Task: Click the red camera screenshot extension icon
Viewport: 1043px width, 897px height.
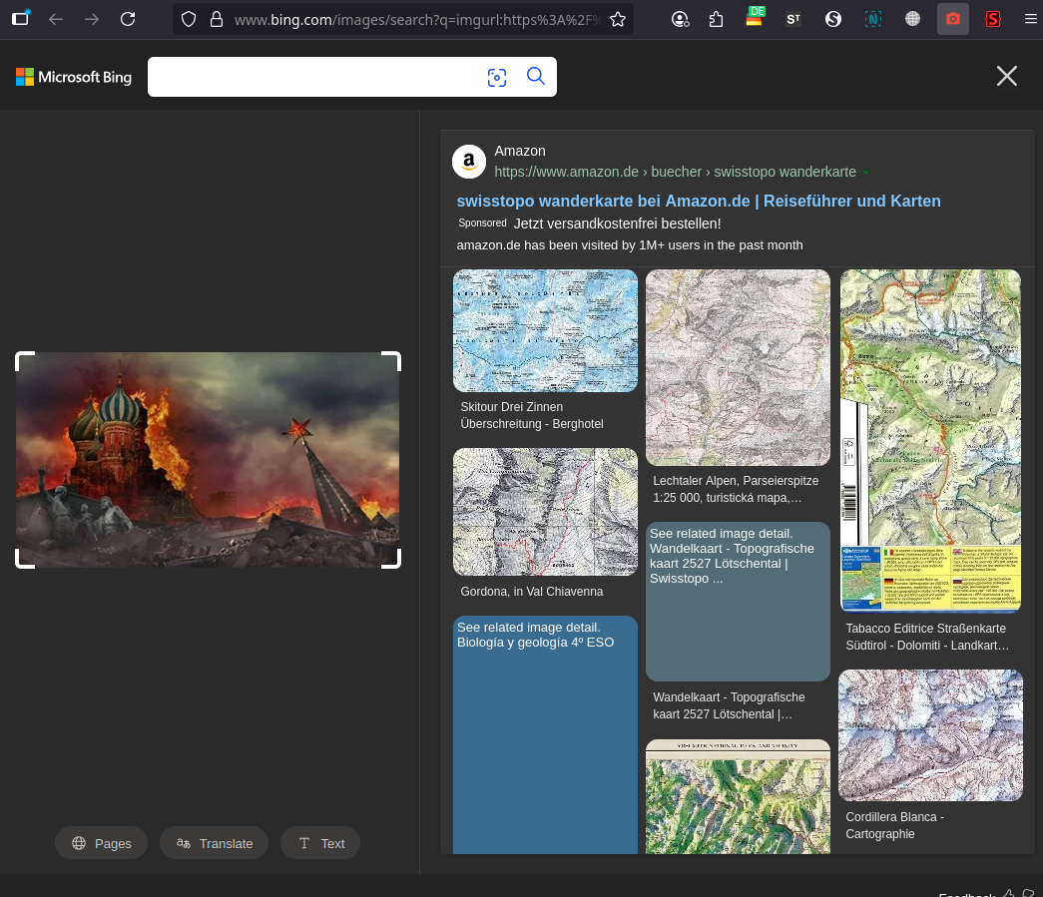Action: 952,19
